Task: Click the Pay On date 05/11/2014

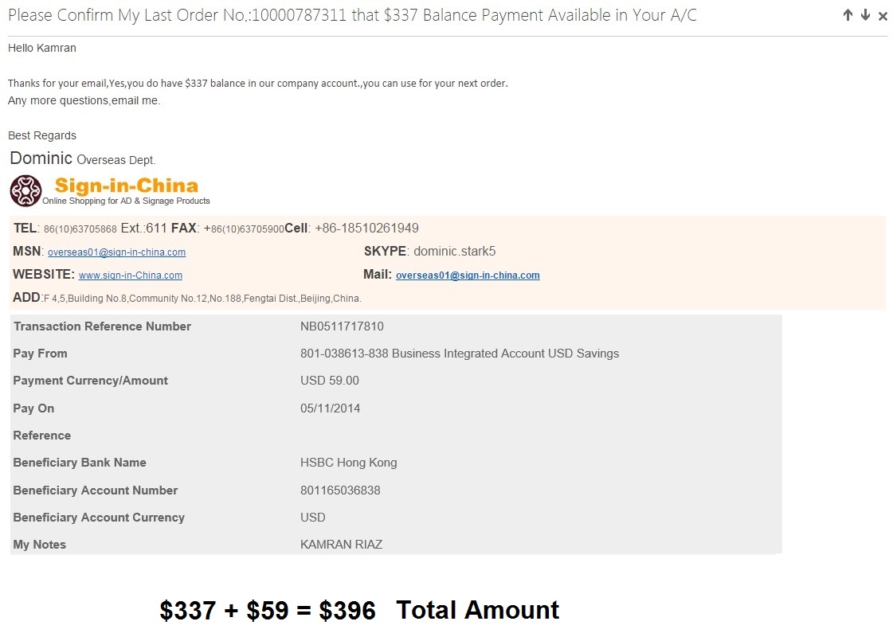Action: coord(330,408)
